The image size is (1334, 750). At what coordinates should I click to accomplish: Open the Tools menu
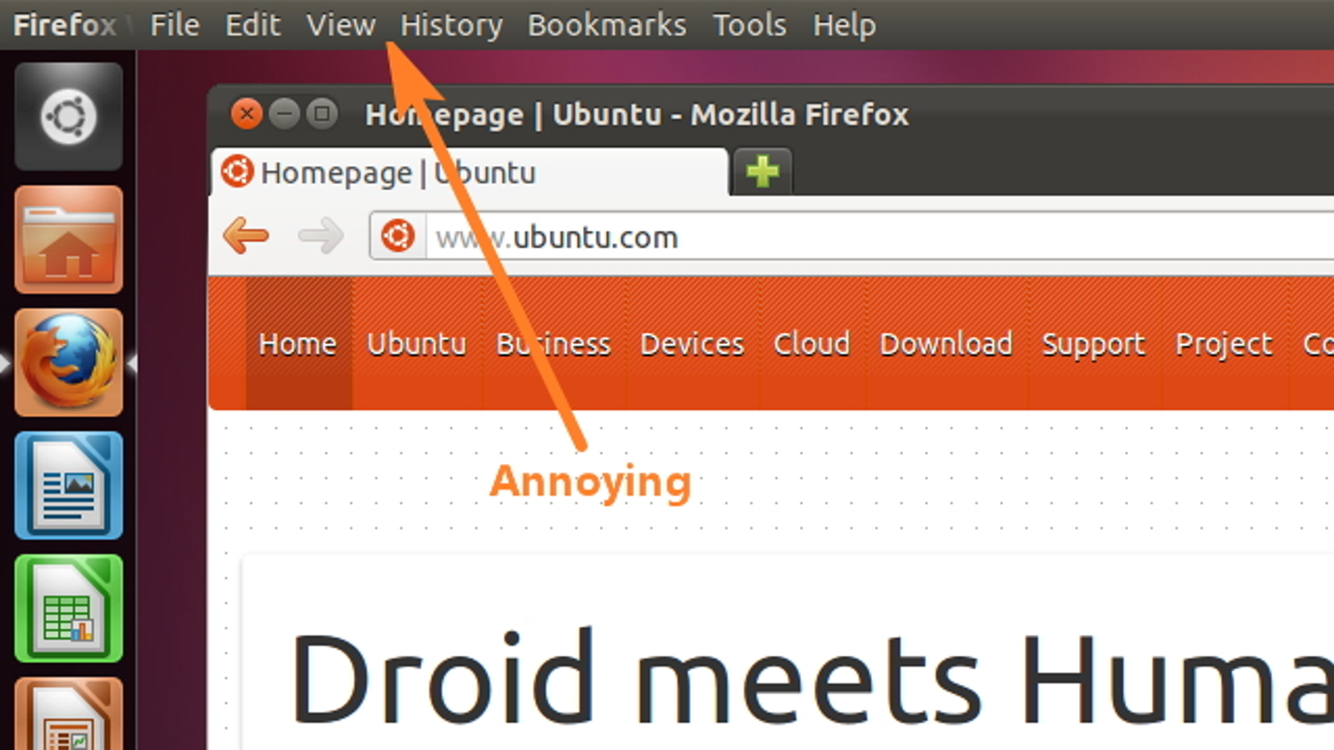pos(750,25)
